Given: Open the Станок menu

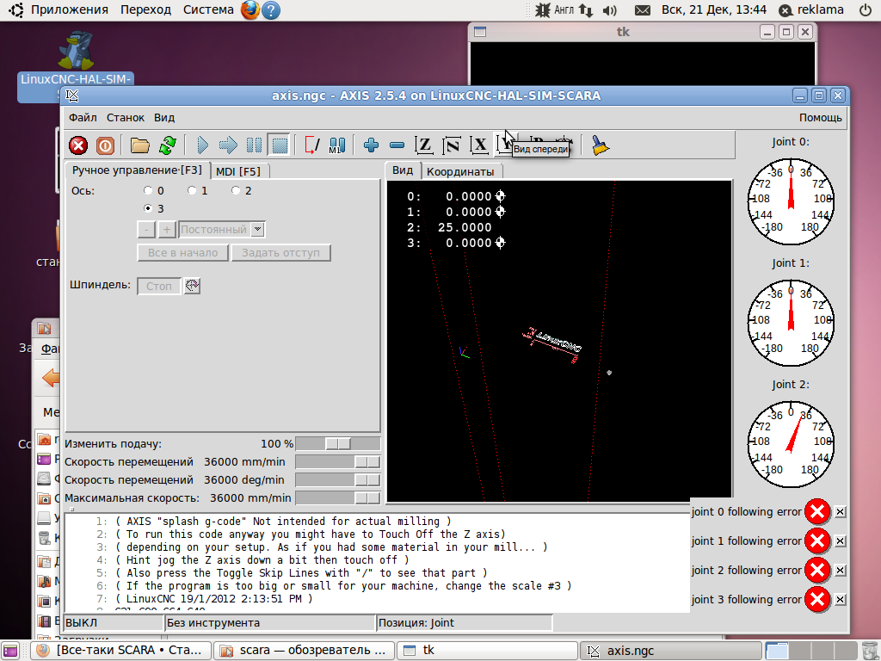Looking at the screenshot, I should click(x=126, y=118).
